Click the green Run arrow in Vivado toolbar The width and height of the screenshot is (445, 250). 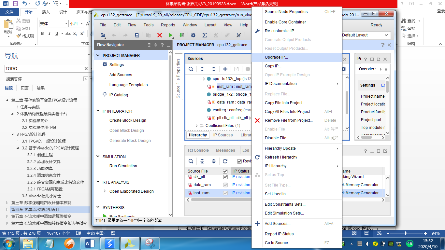pos(170,35)
